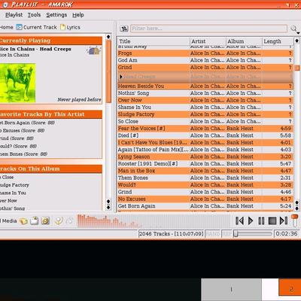Toggle the RAND random mode indicator
This screenshot has height=301, width=301.
pos(213,234)
